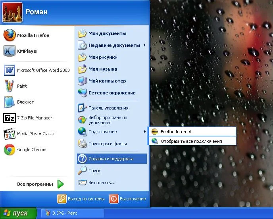Open Выбор программ по умолчанию icon
273x219 pixels.
[x=82, y=120]
